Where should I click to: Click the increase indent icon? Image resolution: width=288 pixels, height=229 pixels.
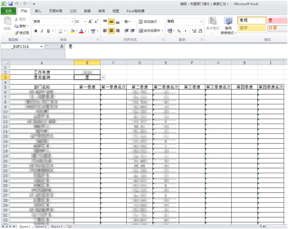click(x=132, y=31)
